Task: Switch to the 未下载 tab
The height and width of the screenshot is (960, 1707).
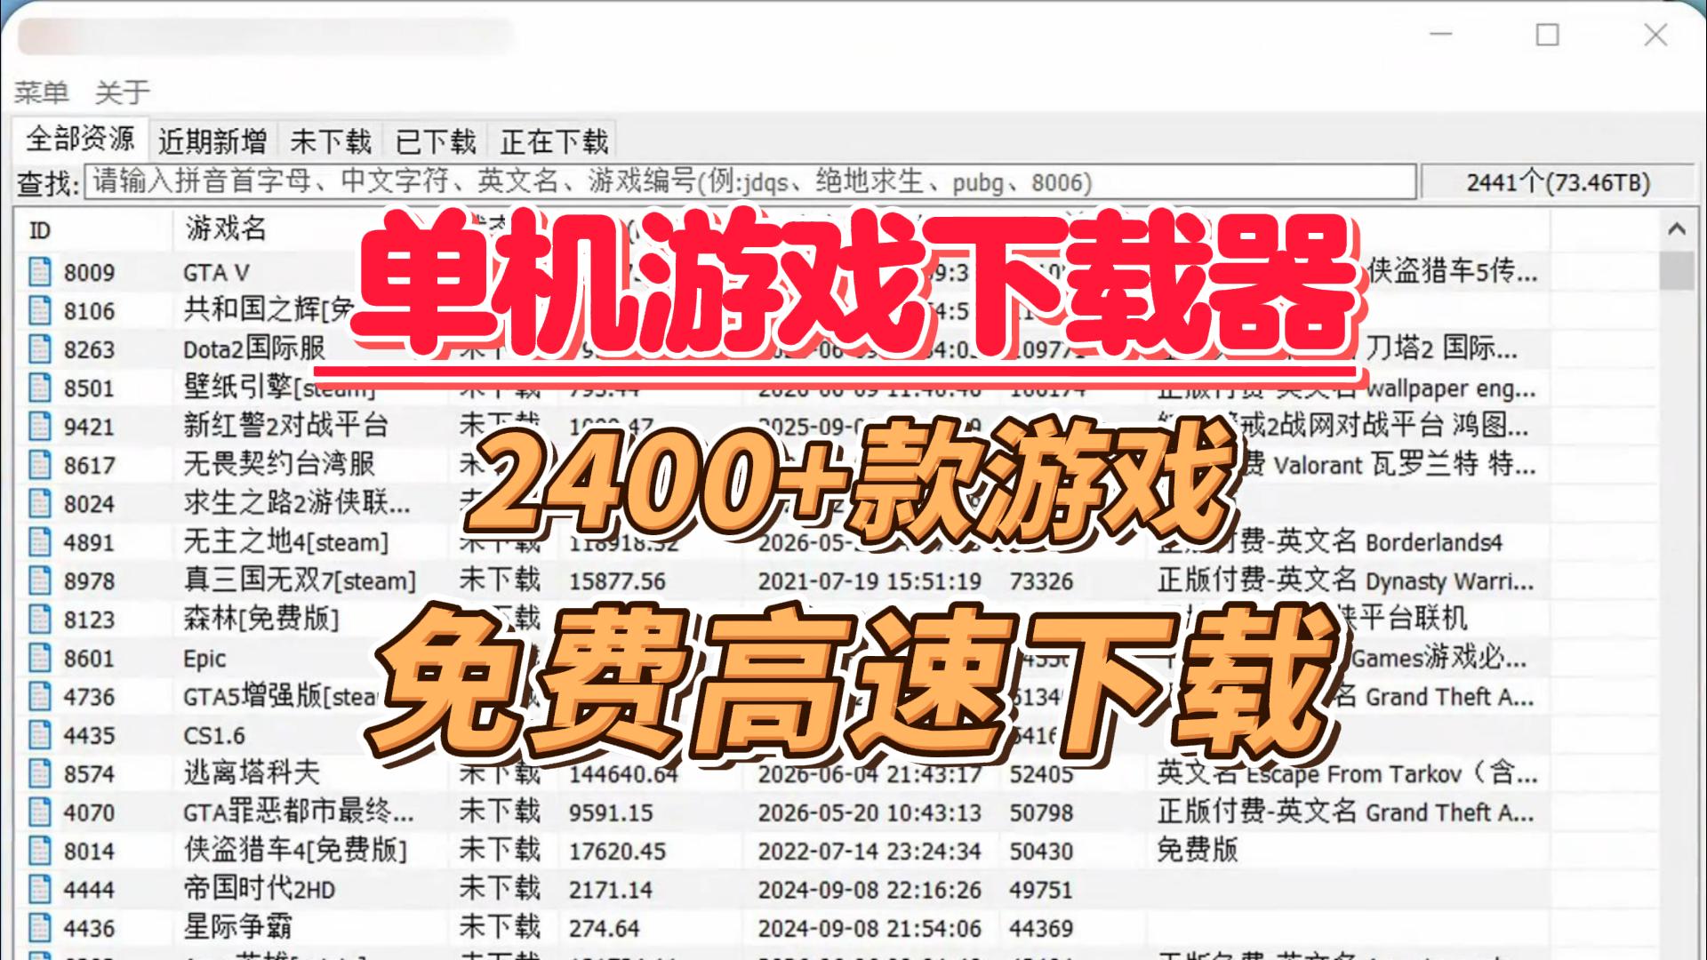Action: click(331, 141)
